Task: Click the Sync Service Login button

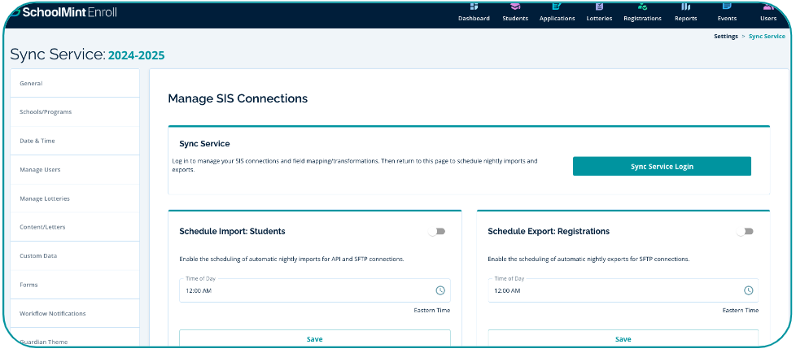Action: 662,167
